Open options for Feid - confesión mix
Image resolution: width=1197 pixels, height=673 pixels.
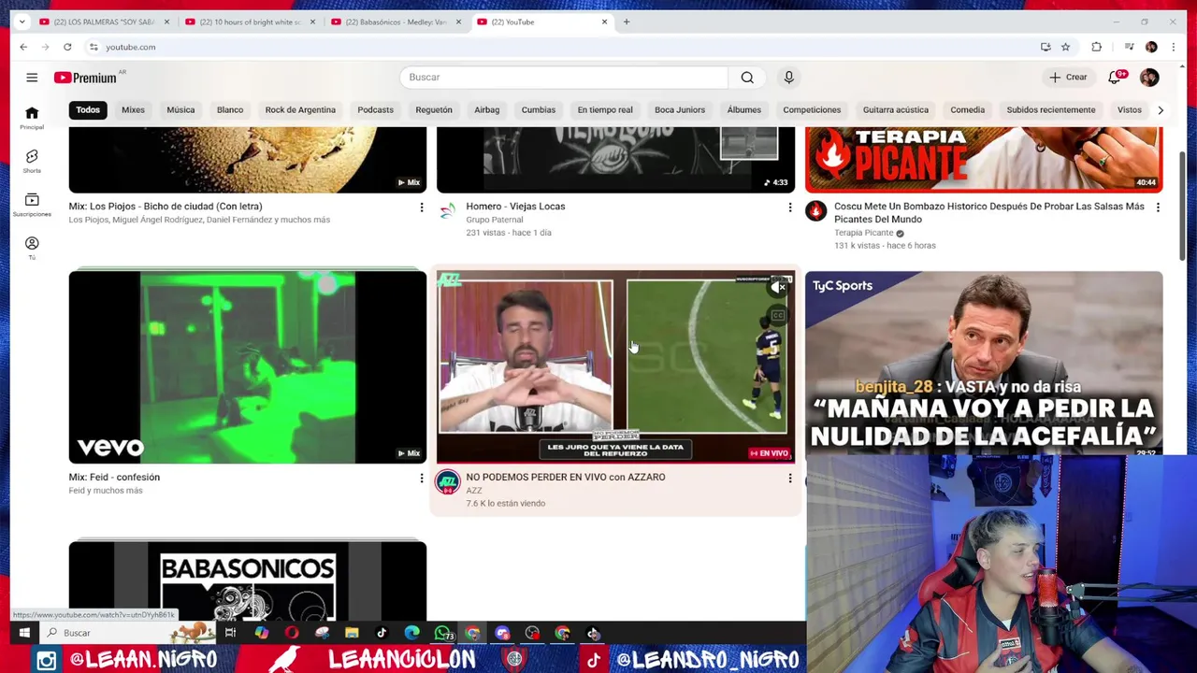pyautogui.click(x=421, y=479)
